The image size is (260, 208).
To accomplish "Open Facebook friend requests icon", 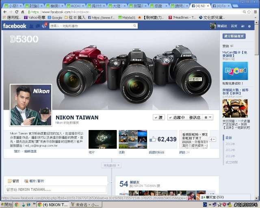I will [x=31, y=26].
